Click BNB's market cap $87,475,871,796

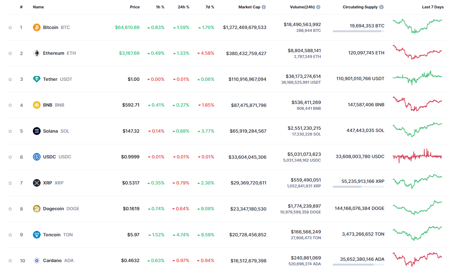pos(249,105)
